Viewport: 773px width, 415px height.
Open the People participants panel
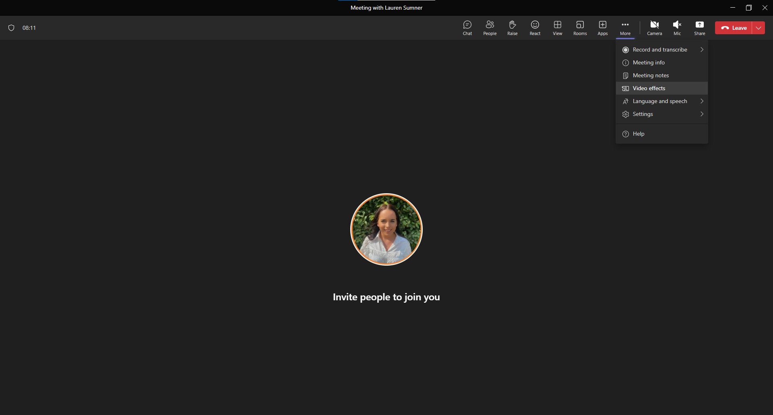(490, 27)
